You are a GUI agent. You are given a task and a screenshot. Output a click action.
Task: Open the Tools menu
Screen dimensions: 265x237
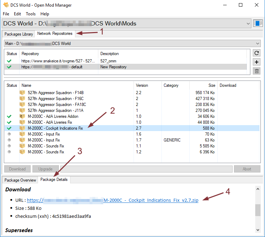[31, 14]
